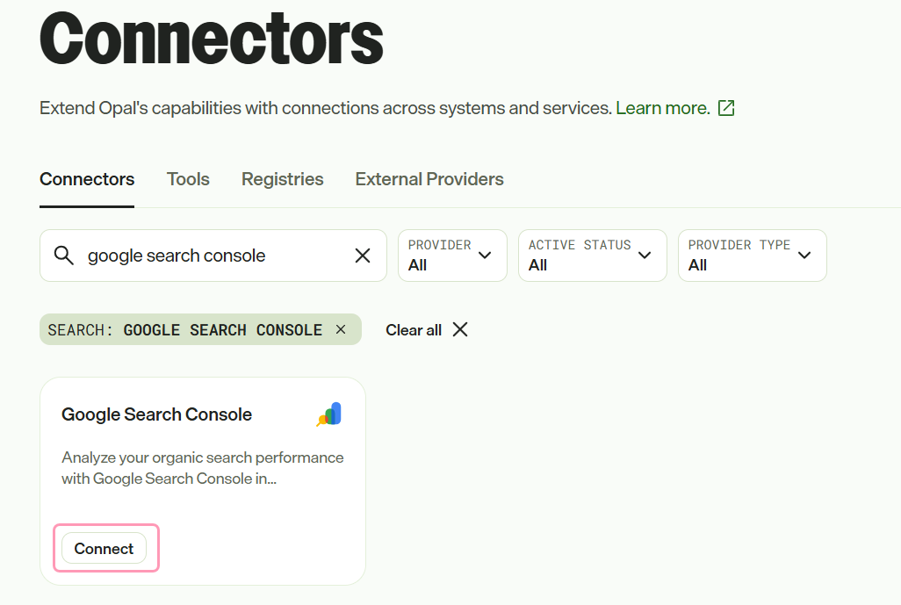Click the Google Search Console card description
Screen dimensions: 901x605
click(203, 468)
